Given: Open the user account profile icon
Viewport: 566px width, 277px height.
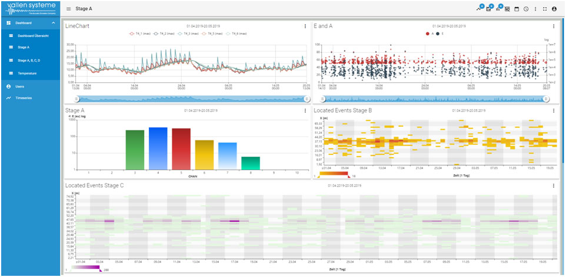Looking at the screenshot, I should (554, 9).
